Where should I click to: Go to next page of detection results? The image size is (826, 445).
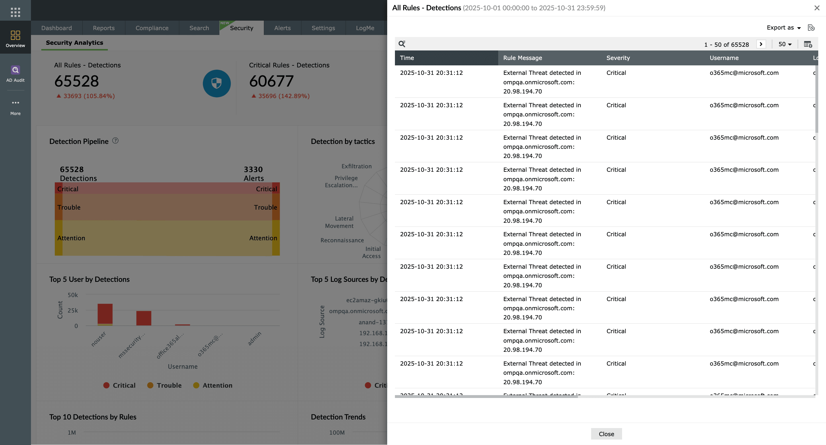pyautogui.click(x=761, y=44)
